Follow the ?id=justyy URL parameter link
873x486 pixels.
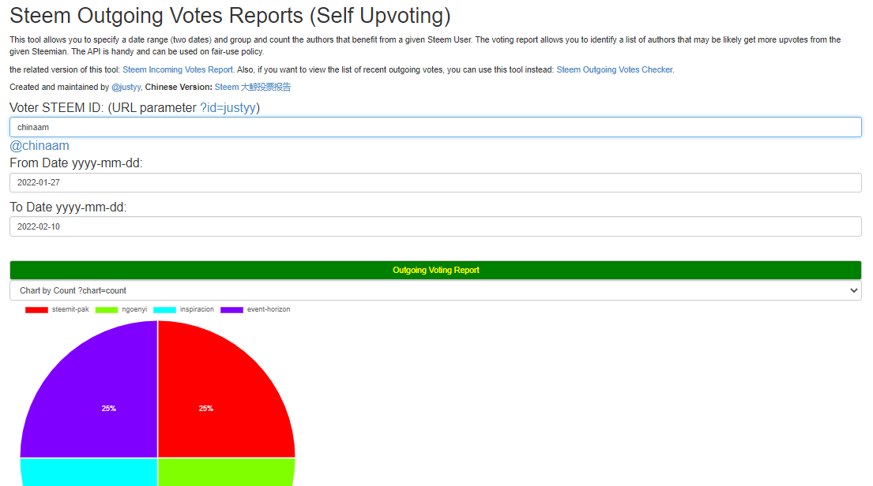coord(228,107)
